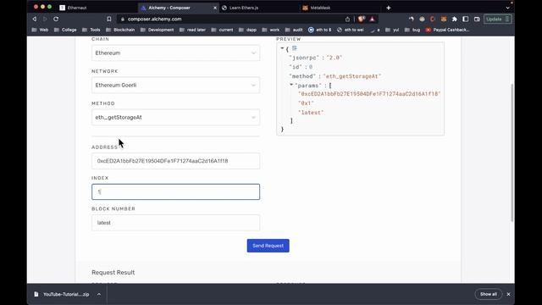Open Brave Rewards triangle icon
Viewport: 542px width, 305px height.
tap(373, 19)
